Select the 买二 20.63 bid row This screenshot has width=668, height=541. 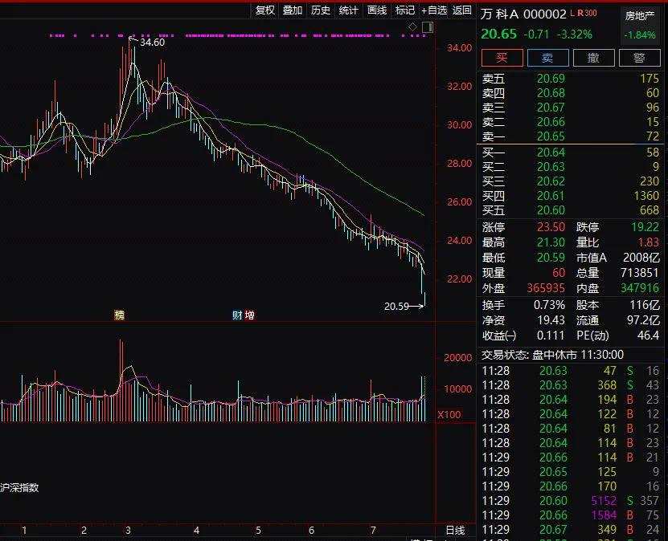coord(571,167)
